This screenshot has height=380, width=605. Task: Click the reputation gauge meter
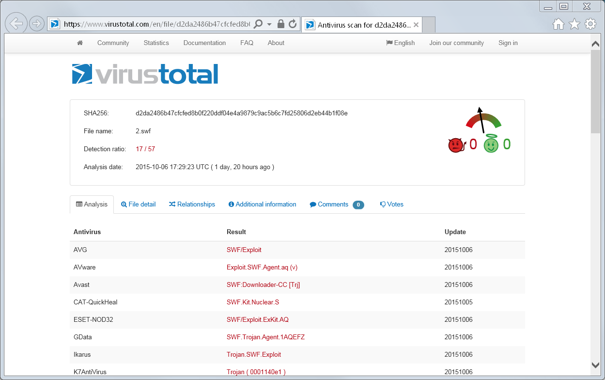[x=483, y=120]
